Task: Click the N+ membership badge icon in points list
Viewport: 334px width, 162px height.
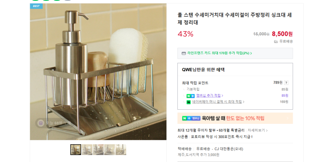Action: [x=190, y=96]
